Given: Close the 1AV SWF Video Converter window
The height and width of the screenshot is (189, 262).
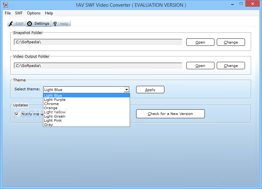Looking at the screenshot, I should [252, 4].
